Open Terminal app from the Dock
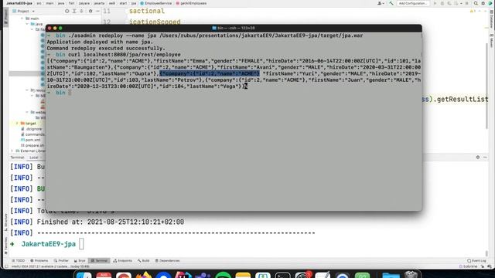Image resolution: width=495 pixels, height=278 pixels. coord(282,275)
